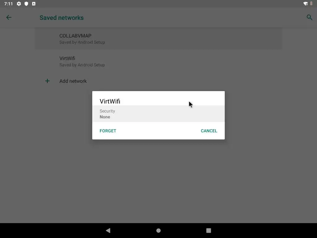This screenshot has height=238, width=317.
Task: Click the plus icon beside Add network
Action: (x=47, y=81)
